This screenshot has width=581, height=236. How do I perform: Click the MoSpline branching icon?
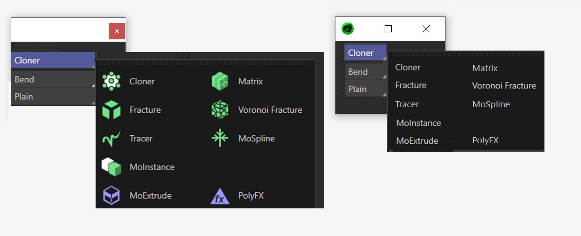pyautogui.click(x=220, y=139)
